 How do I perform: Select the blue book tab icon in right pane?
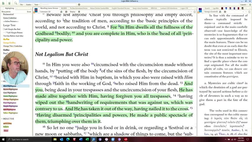[x=226, y=8]
